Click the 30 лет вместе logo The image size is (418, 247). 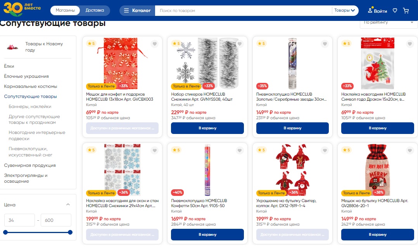(x=22, y=9)
